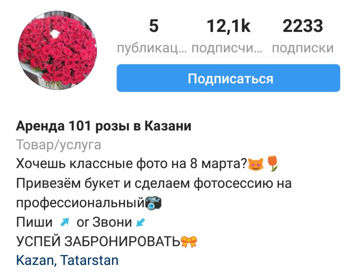Click the number 12,1k followers figure
356x280 pixels.
[x=228, y=26]
